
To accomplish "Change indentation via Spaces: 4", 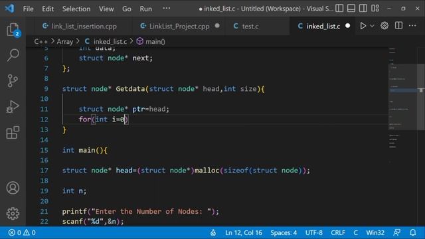I will [284, 233].
